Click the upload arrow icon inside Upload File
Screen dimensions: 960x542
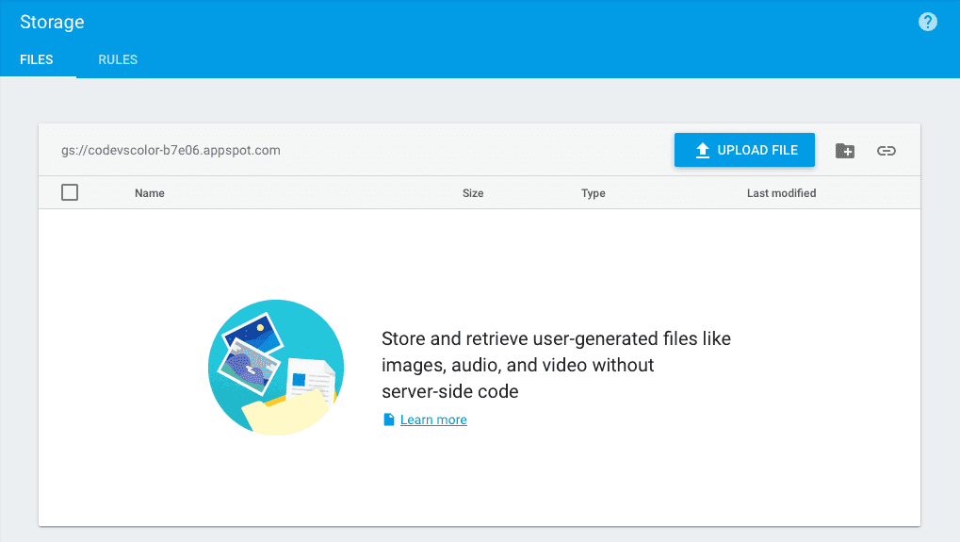tap(702, 151)
